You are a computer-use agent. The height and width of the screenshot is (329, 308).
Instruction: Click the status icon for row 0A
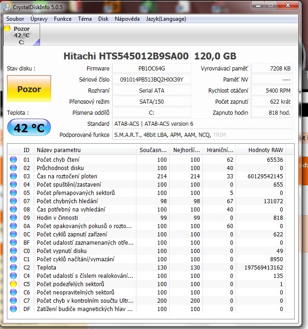(x=13, y=226)
